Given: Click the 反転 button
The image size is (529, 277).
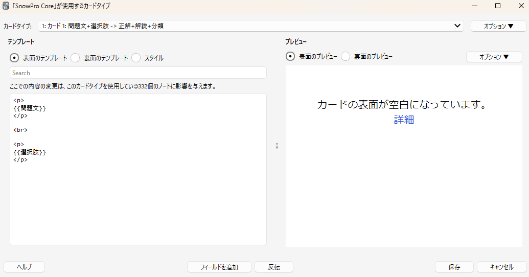Looking at the screenshot, I should click(x=273, y=267).
